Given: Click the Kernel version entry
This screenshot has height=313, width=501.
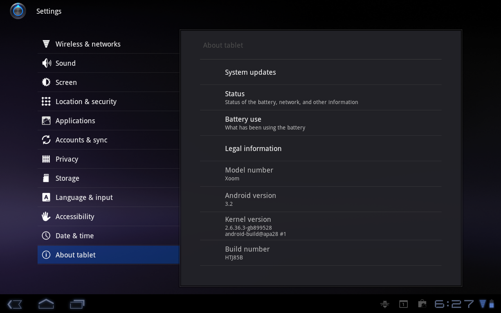Looking at the screenshot, I should point(321,226).
